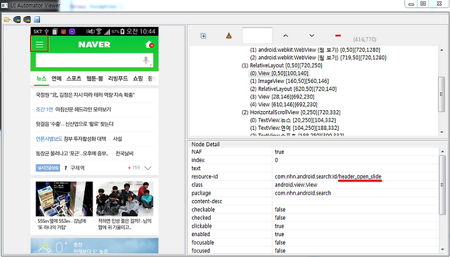The width and height of the screenshot is (450, 257).
Task: Click the Naver search input box
Action: 94,61
